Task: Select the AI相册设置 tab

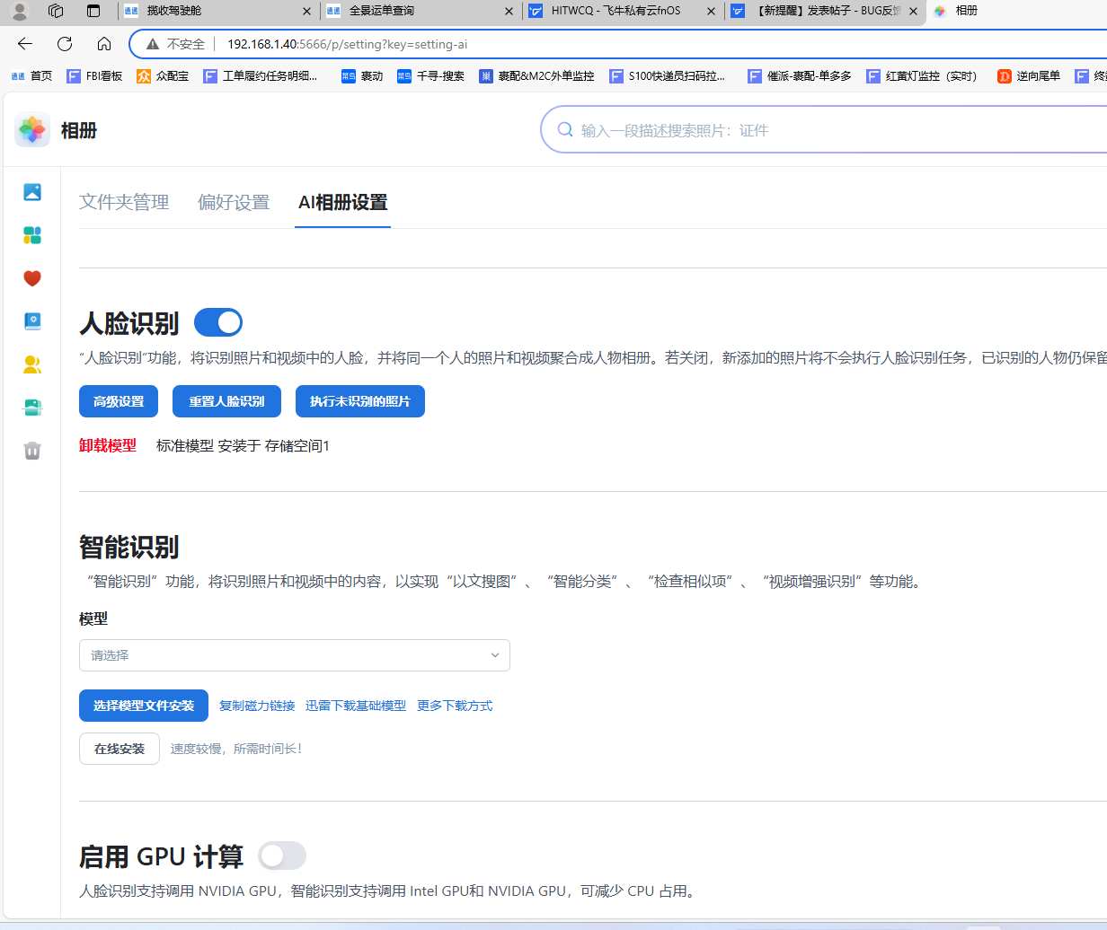Action: click(x=342, y=202)
